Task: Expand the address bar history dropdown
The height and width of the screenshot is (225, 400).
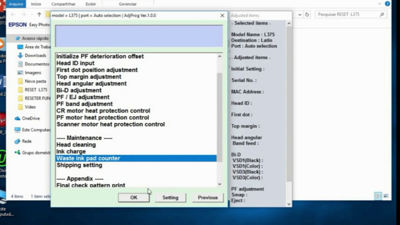Action: point(300,15)
